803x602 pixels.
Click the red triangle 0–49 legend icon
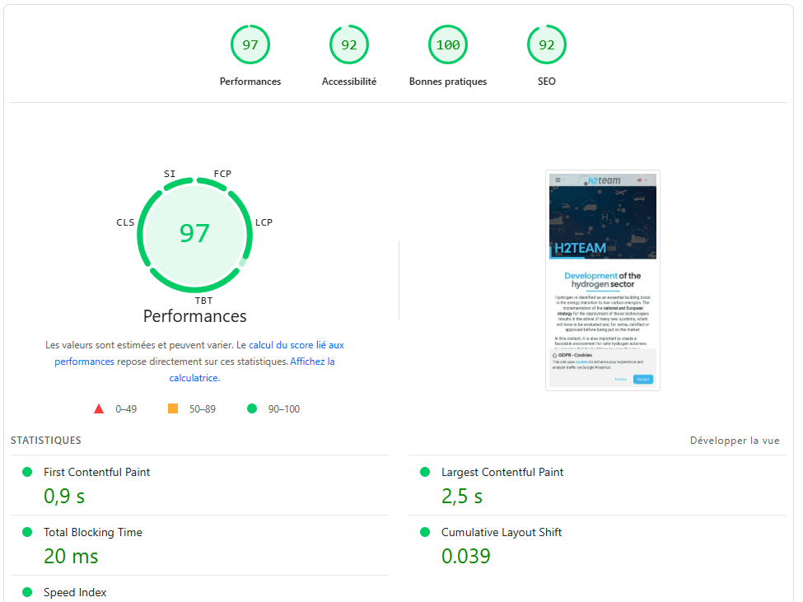click(x=99, y=408)
